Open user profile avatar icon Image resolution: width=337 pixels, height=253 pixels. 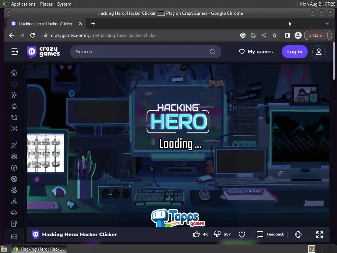pos(319,52)
